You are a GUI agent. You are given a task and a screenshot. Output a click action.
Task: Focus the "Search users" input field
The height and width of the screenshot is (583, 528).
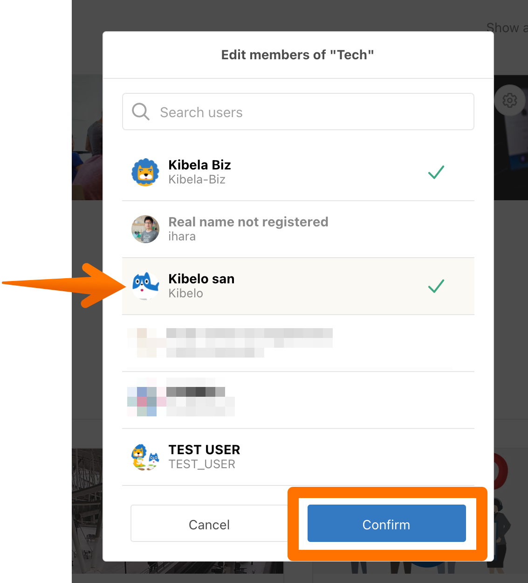click(308, 112)
